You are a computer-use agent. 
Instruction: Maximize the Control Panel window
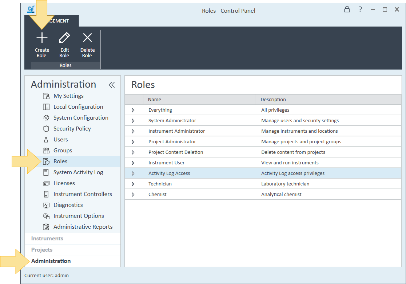coord(385,9)
